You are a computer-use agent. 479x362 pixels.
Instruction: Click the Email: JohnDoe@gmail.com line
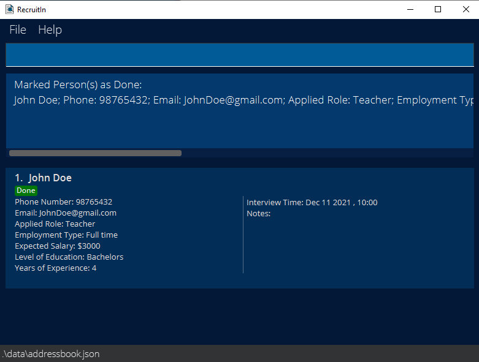click(66, 213)
